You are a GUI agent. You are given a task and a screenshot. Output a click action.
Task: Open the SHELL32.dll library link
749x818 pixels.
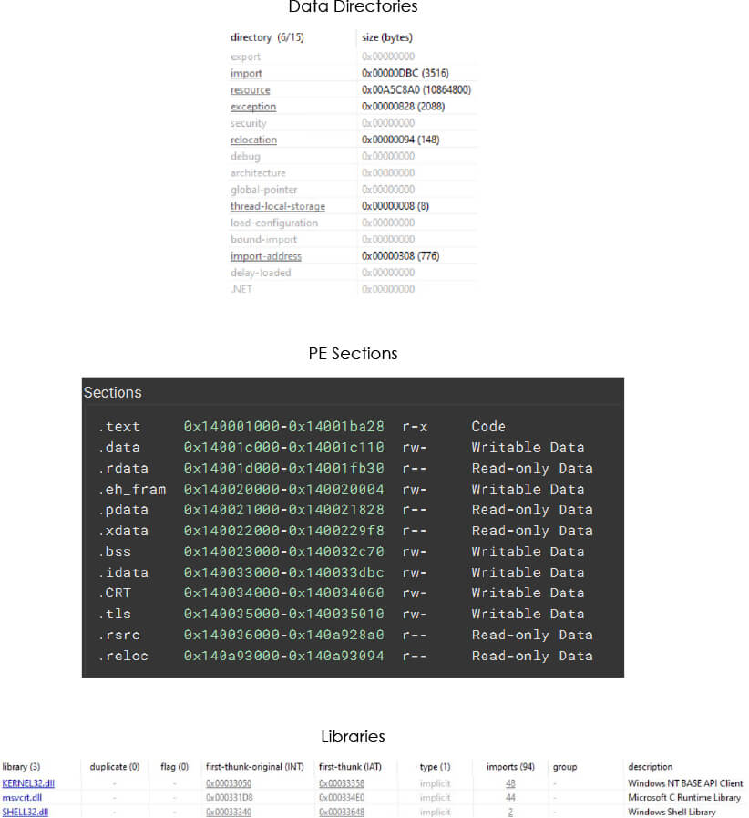[x=25, y=813]
